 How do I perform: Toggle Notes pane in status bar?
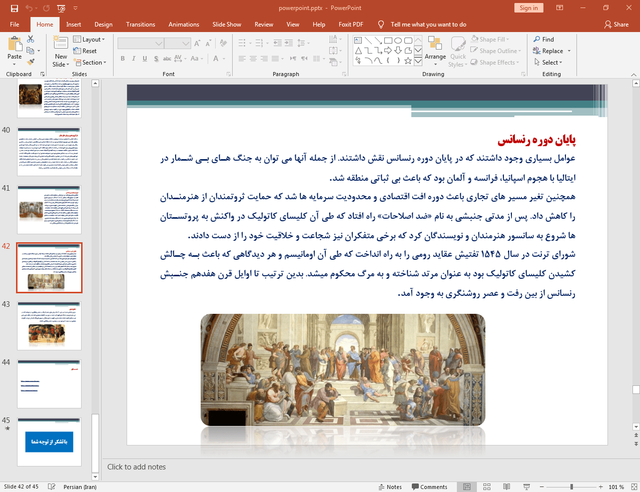click(x=390, y=486)
